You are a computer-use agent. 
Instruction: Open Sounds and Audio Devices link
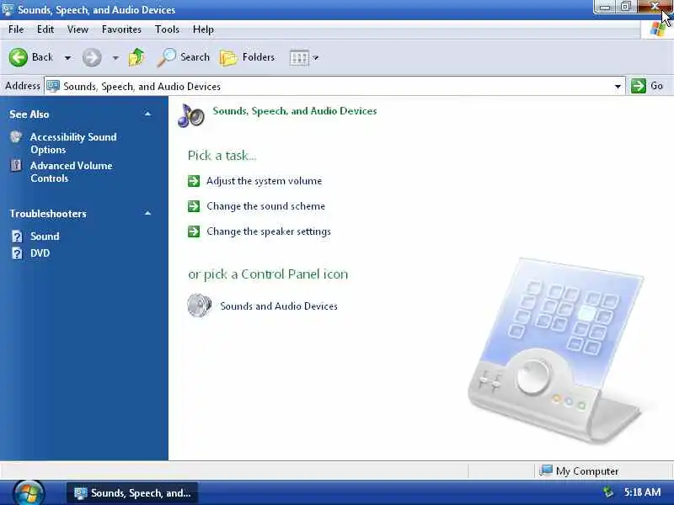click(x=279, y=306)
